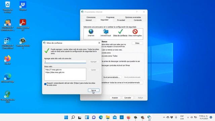The height and width of the screenshot is (121, 215).
Task: Switch to the Privacidad tab
Action: 121,20
